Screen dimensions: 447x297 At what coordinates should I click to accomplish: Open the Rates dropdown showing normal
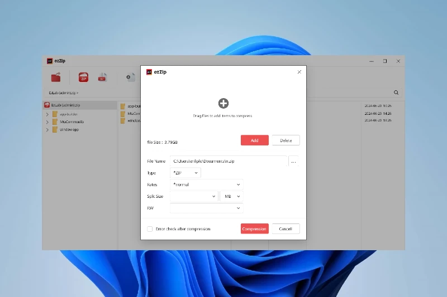tap(206, 184)
